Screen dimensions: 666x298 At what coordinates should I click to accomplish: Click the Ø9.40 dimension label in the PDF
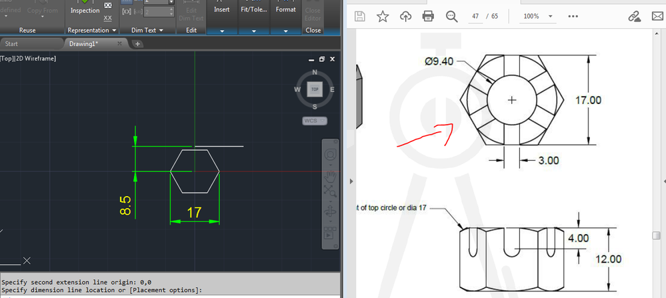coord(439,61)
